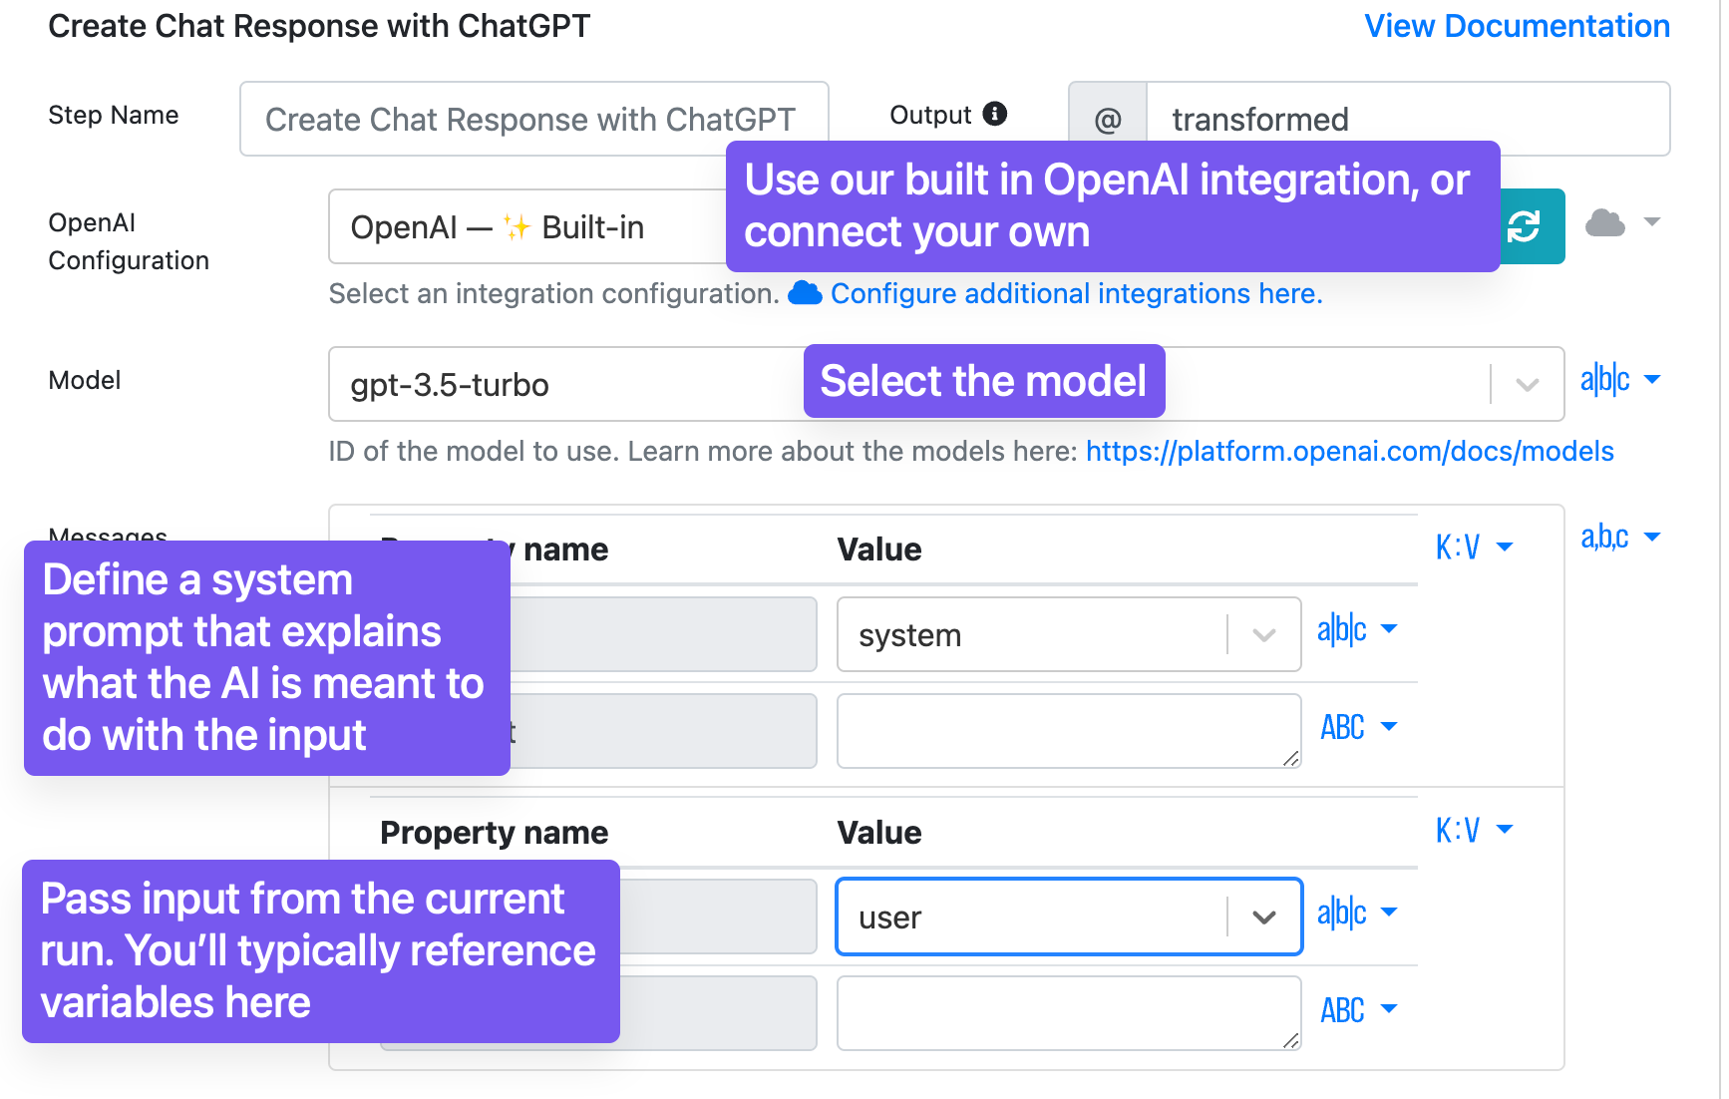Image resolution: width=1729 pixels, height=1099 pixels.
Task: Open the OpenAI Built-in configuration selector
Action: [x=528, y=227]
